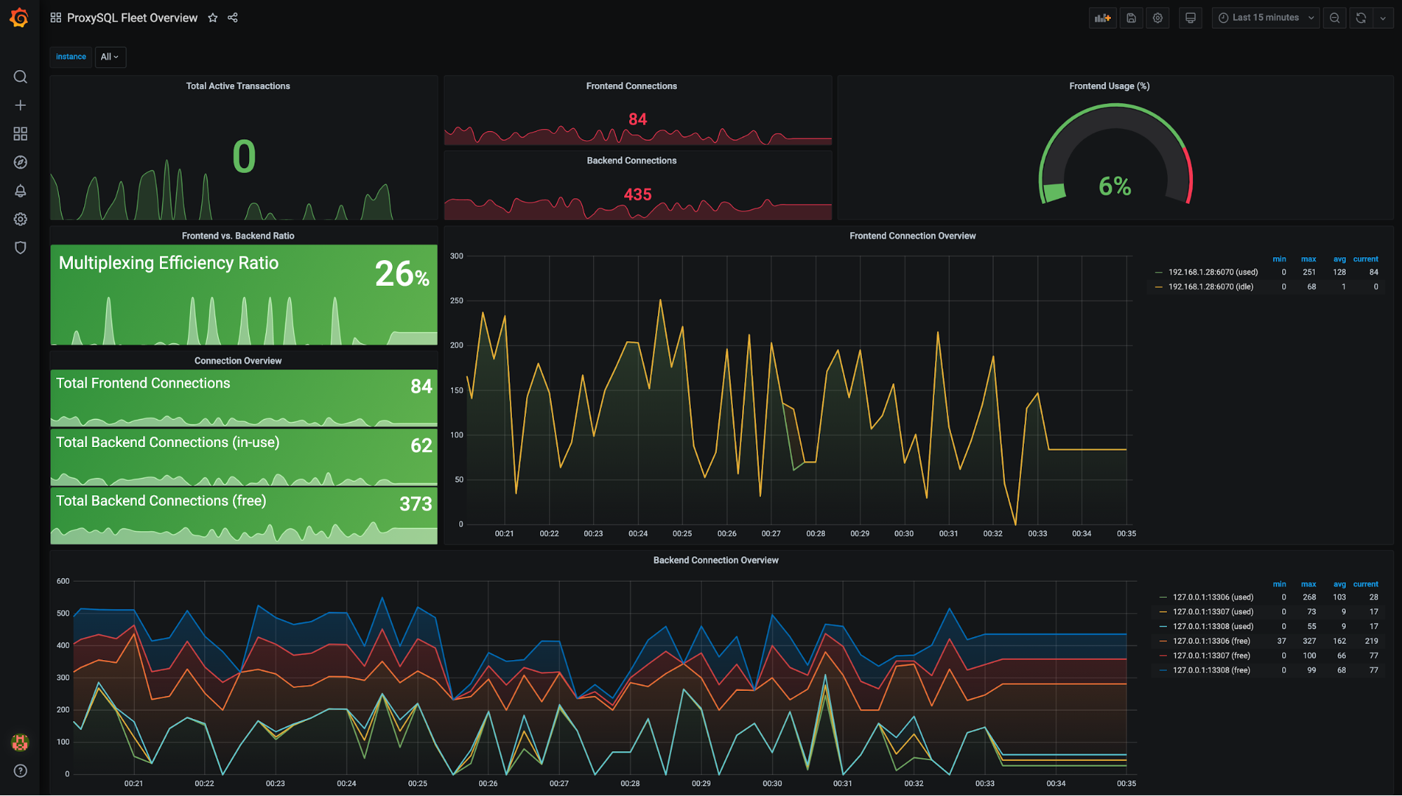Toggle 192.168.1.28:6070 (used) legend series

pos(1213,273)
